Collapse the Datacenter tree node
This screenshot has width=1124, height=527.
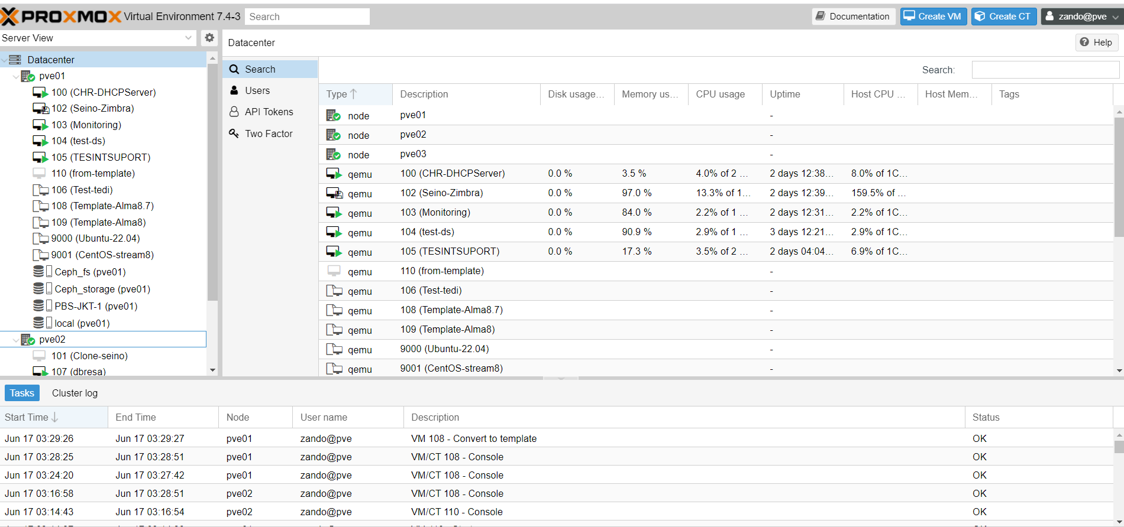pyautogui.click(x=5, y=60)
